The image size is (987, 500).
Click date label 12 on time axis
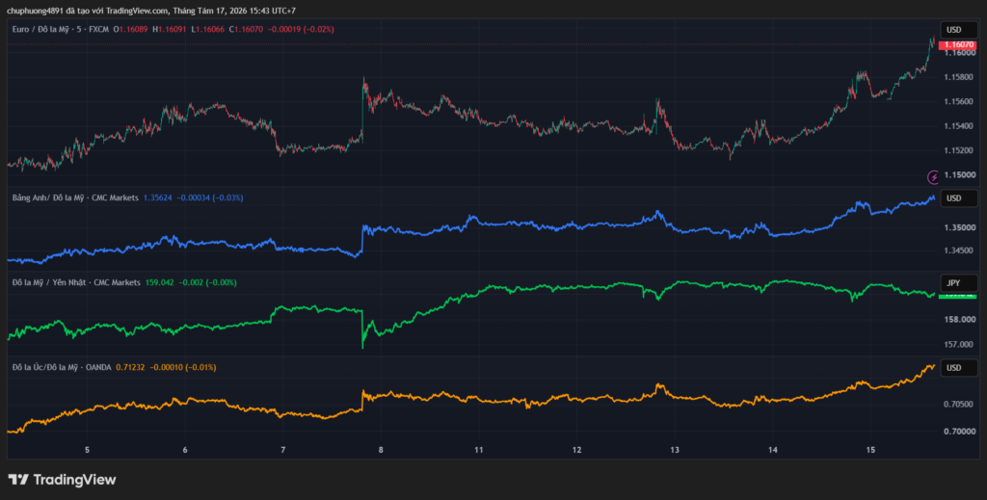576,450
